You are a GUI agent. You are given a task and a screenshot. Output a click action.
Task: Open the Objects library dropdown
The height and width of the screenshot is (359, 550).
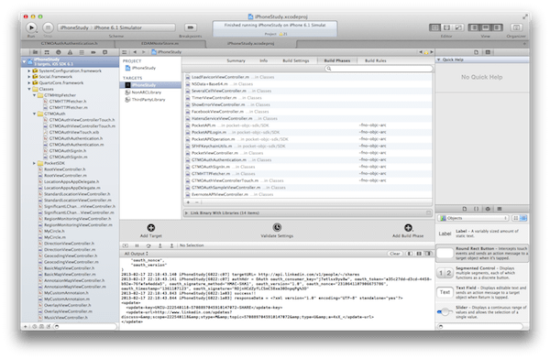pos(473,218)
